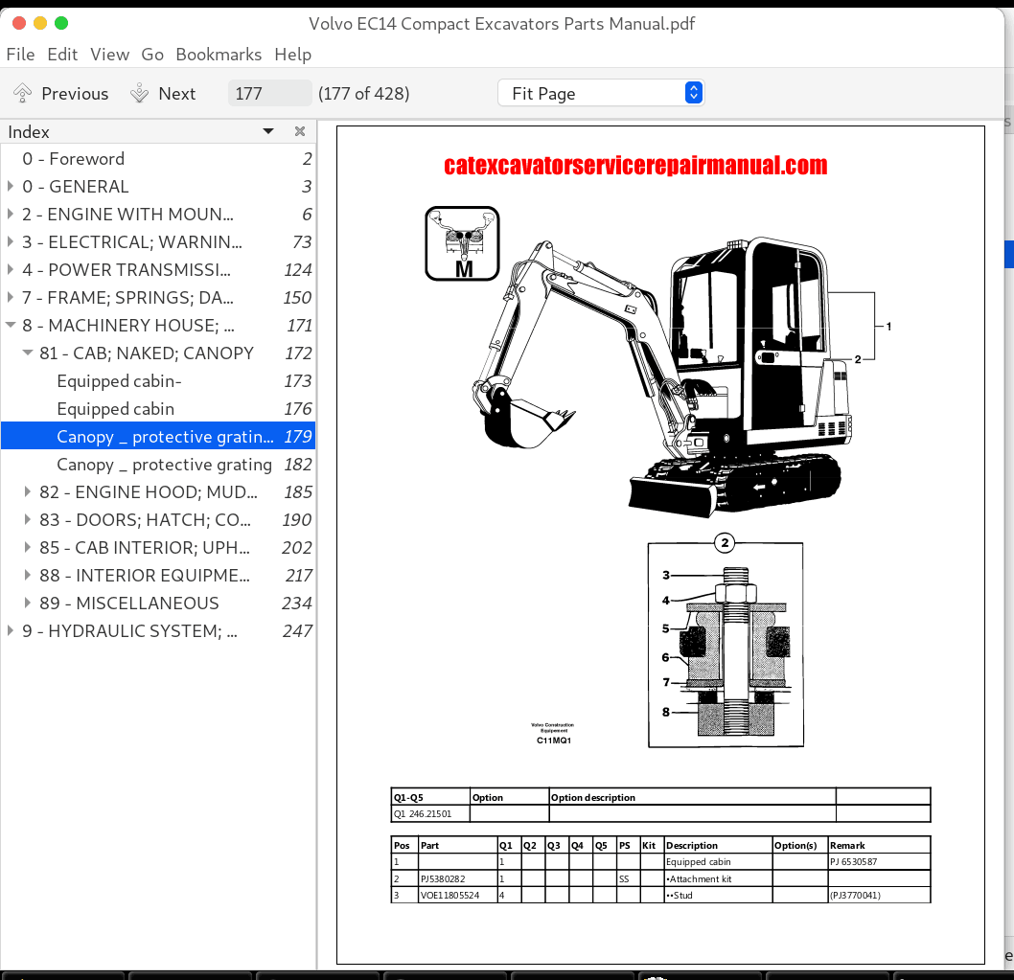Open the sidebar view selector arrow
Viewport: 1014px width, 980px height.
coord(268,131)
